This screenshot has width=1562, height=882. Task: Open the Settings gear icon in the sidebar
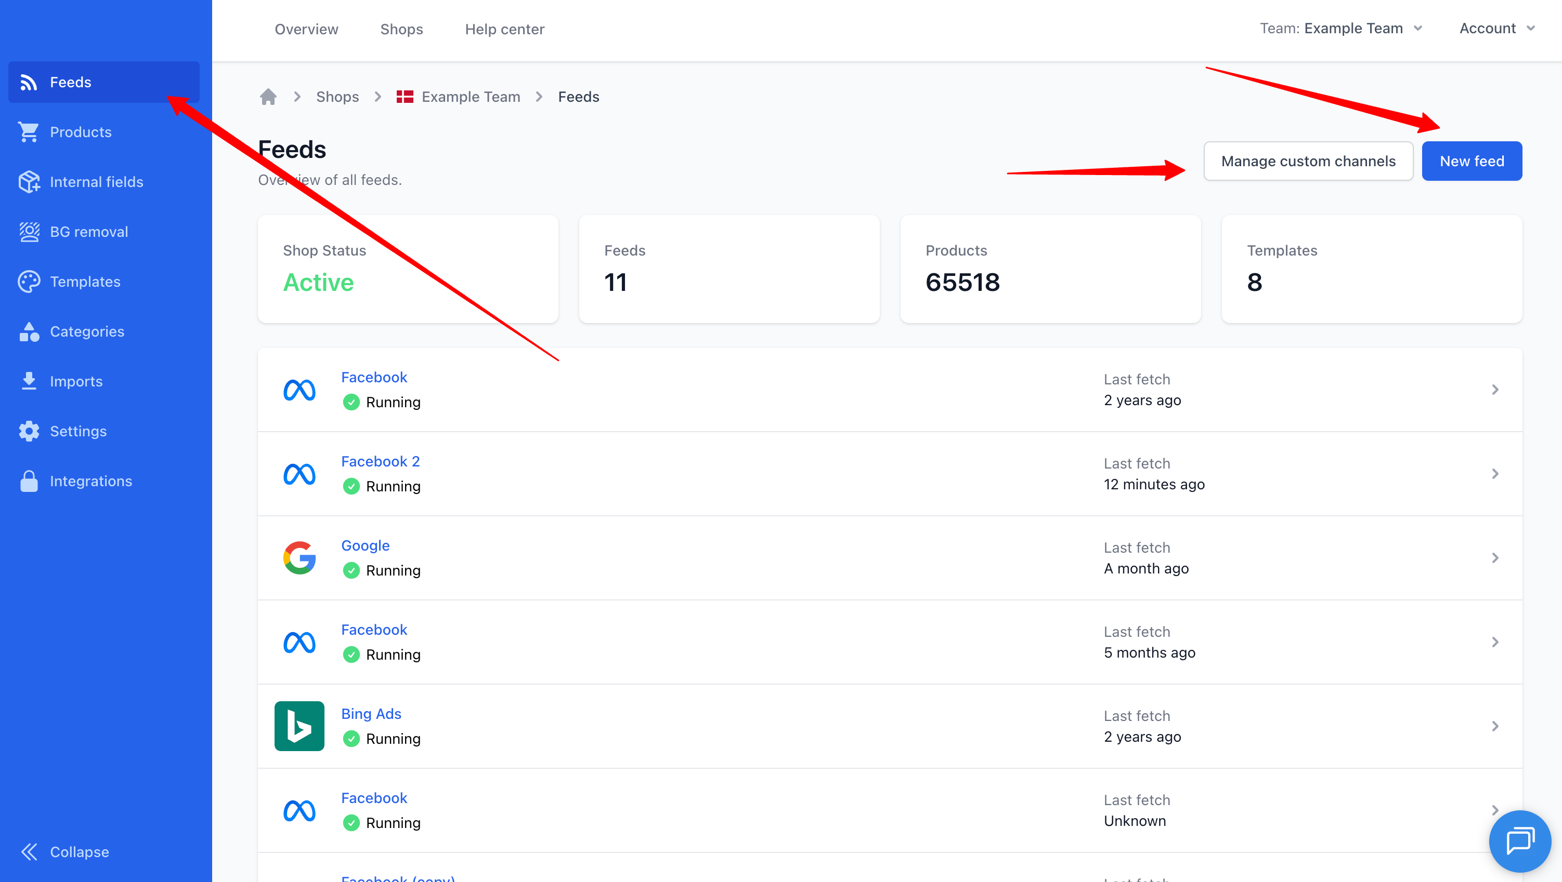click(x=29, y=431)
